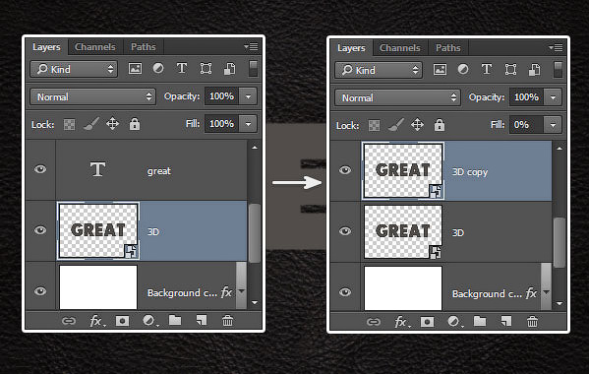589x374 pixels.
Task: Filter type layers in right panel
Action: pyautogui.click(x=487, y=70)
